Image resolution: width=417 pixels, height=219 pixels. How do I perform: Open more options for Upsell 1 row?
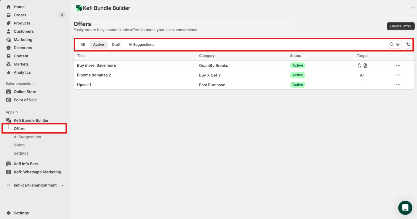pos(398,85)
